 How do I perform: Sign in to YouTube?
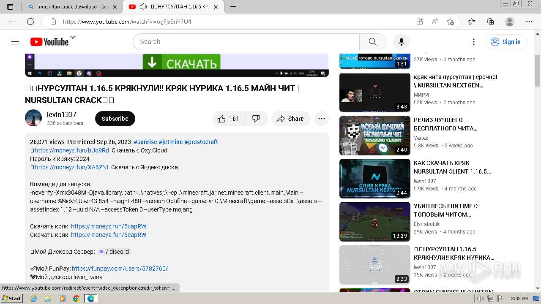pyautogui.click(x=506, y=41)
